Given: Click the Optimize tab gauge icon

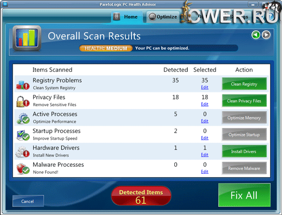Looking at the screenshot, I should (152, 17).
